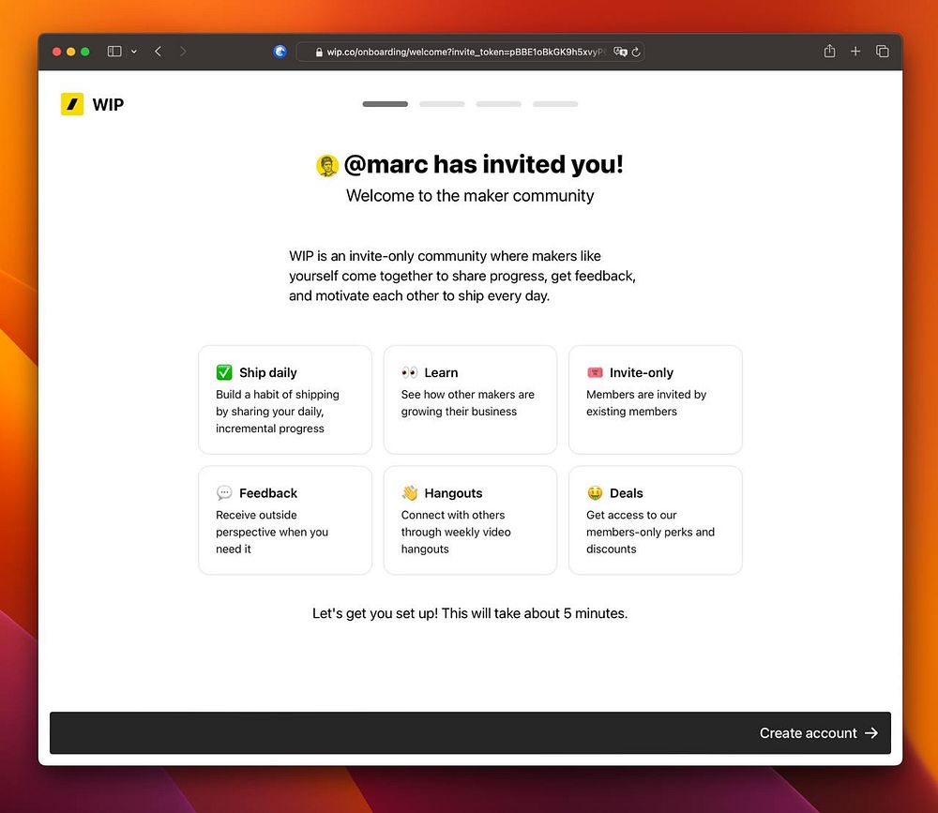Select the Deals card title
This screenshot has width=938, height=813.
point(627,493)
